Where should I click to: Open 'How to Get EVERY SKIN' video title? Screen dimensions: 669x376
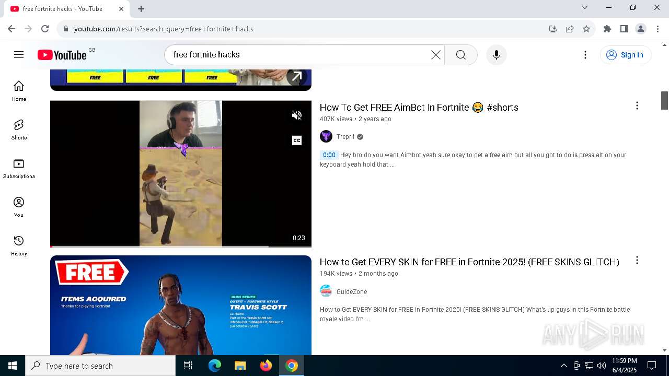469,262
